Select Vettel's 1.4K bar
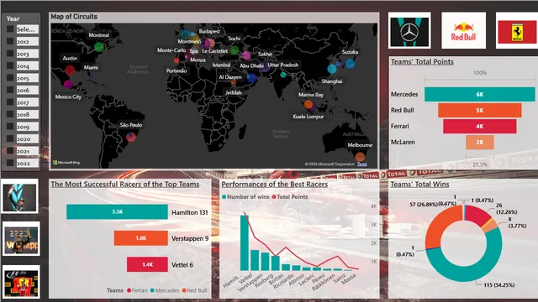 [148, 264]
